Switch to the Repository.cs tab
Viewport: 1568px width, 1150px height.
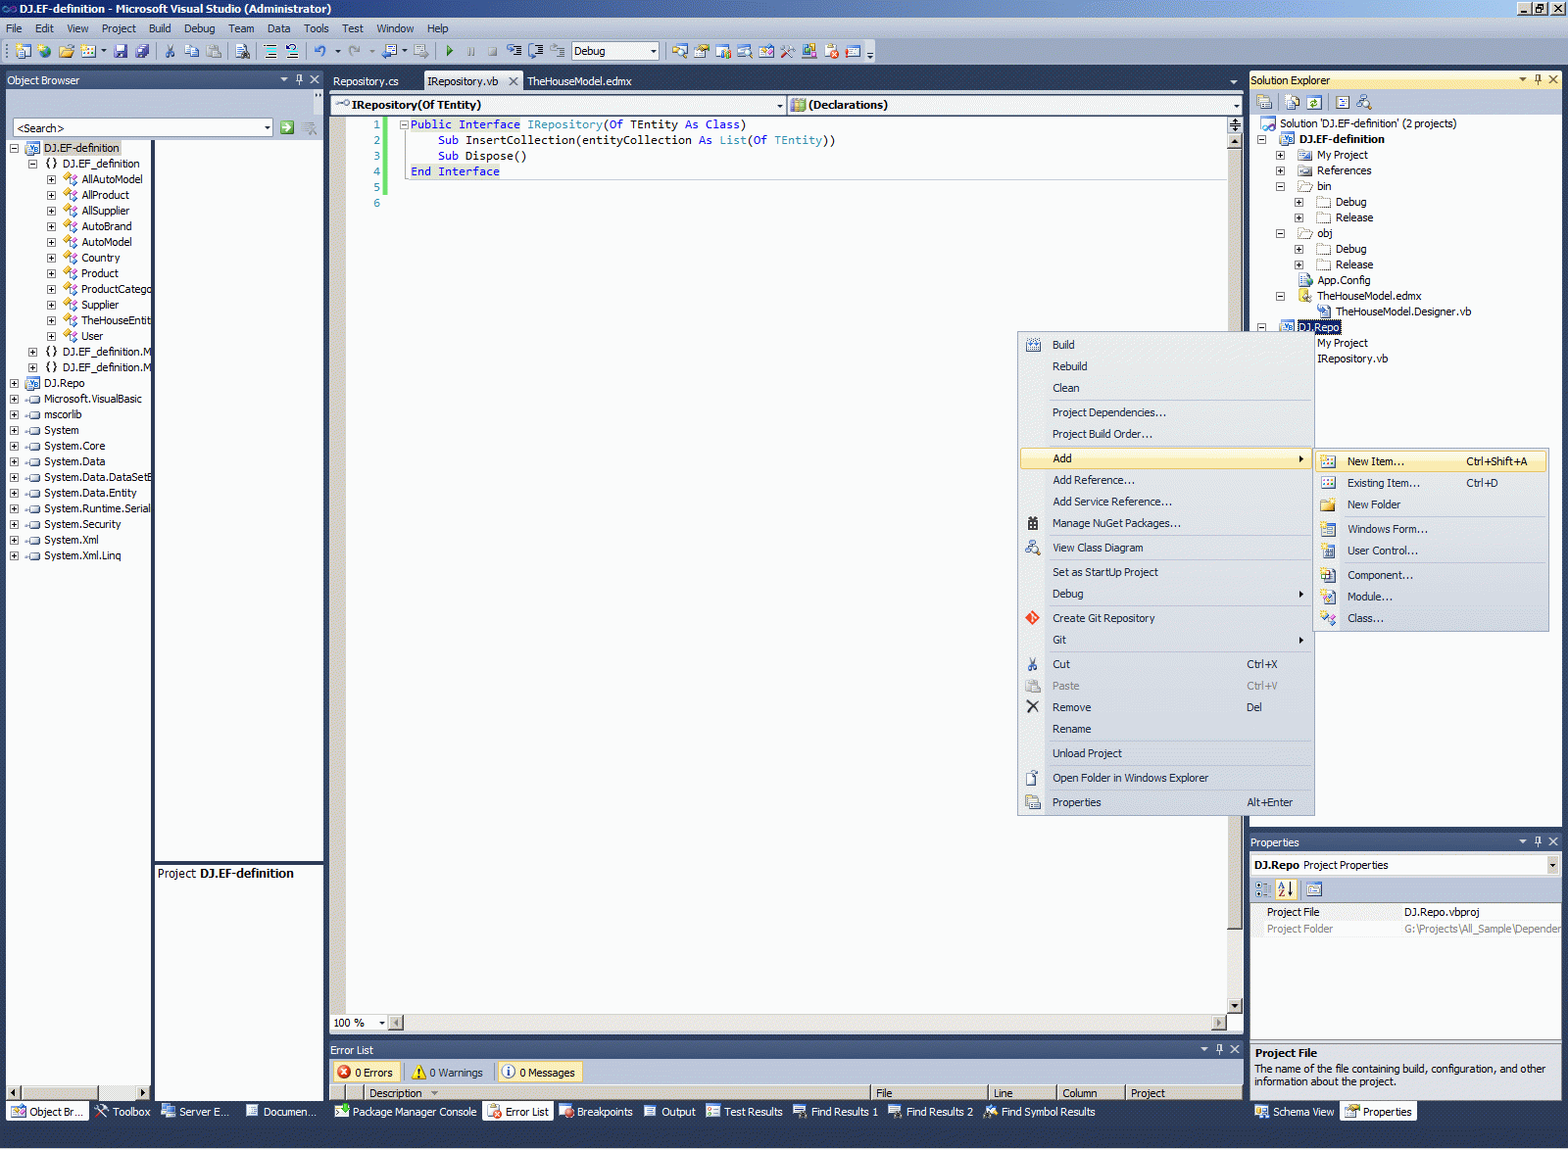point(366,81)
